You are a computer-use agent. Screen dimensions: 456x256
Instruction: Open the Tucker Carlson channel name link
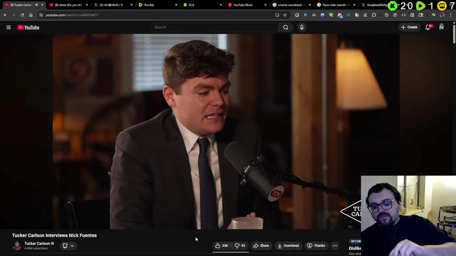37,244
